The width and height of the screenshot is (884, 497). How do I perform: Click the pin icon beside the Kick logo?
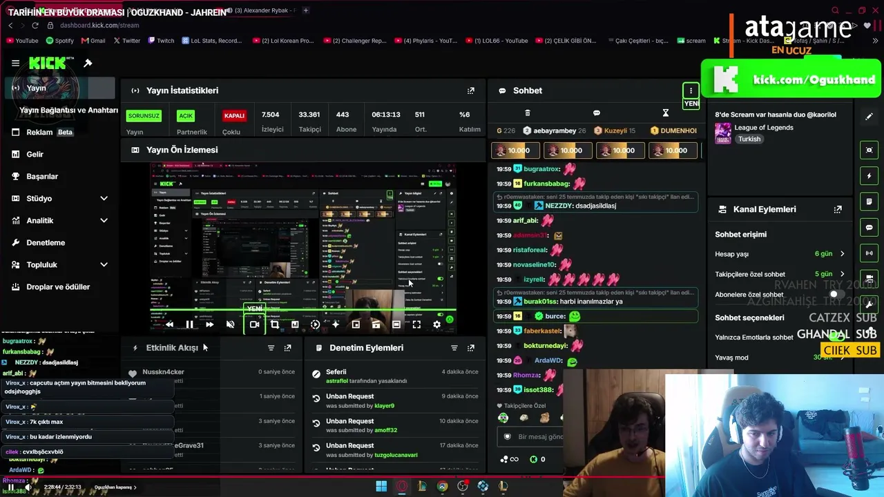click(x=88, y=63)
